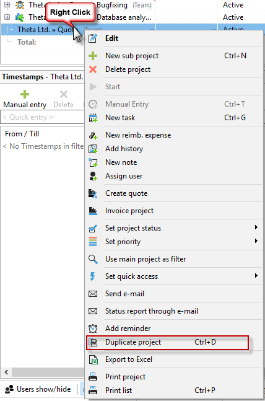Image resolution: width=265 pixels, height=401 pixels.
Task: Click the lightning bolt Set quick access icon
Action: [x=92, y=276]
